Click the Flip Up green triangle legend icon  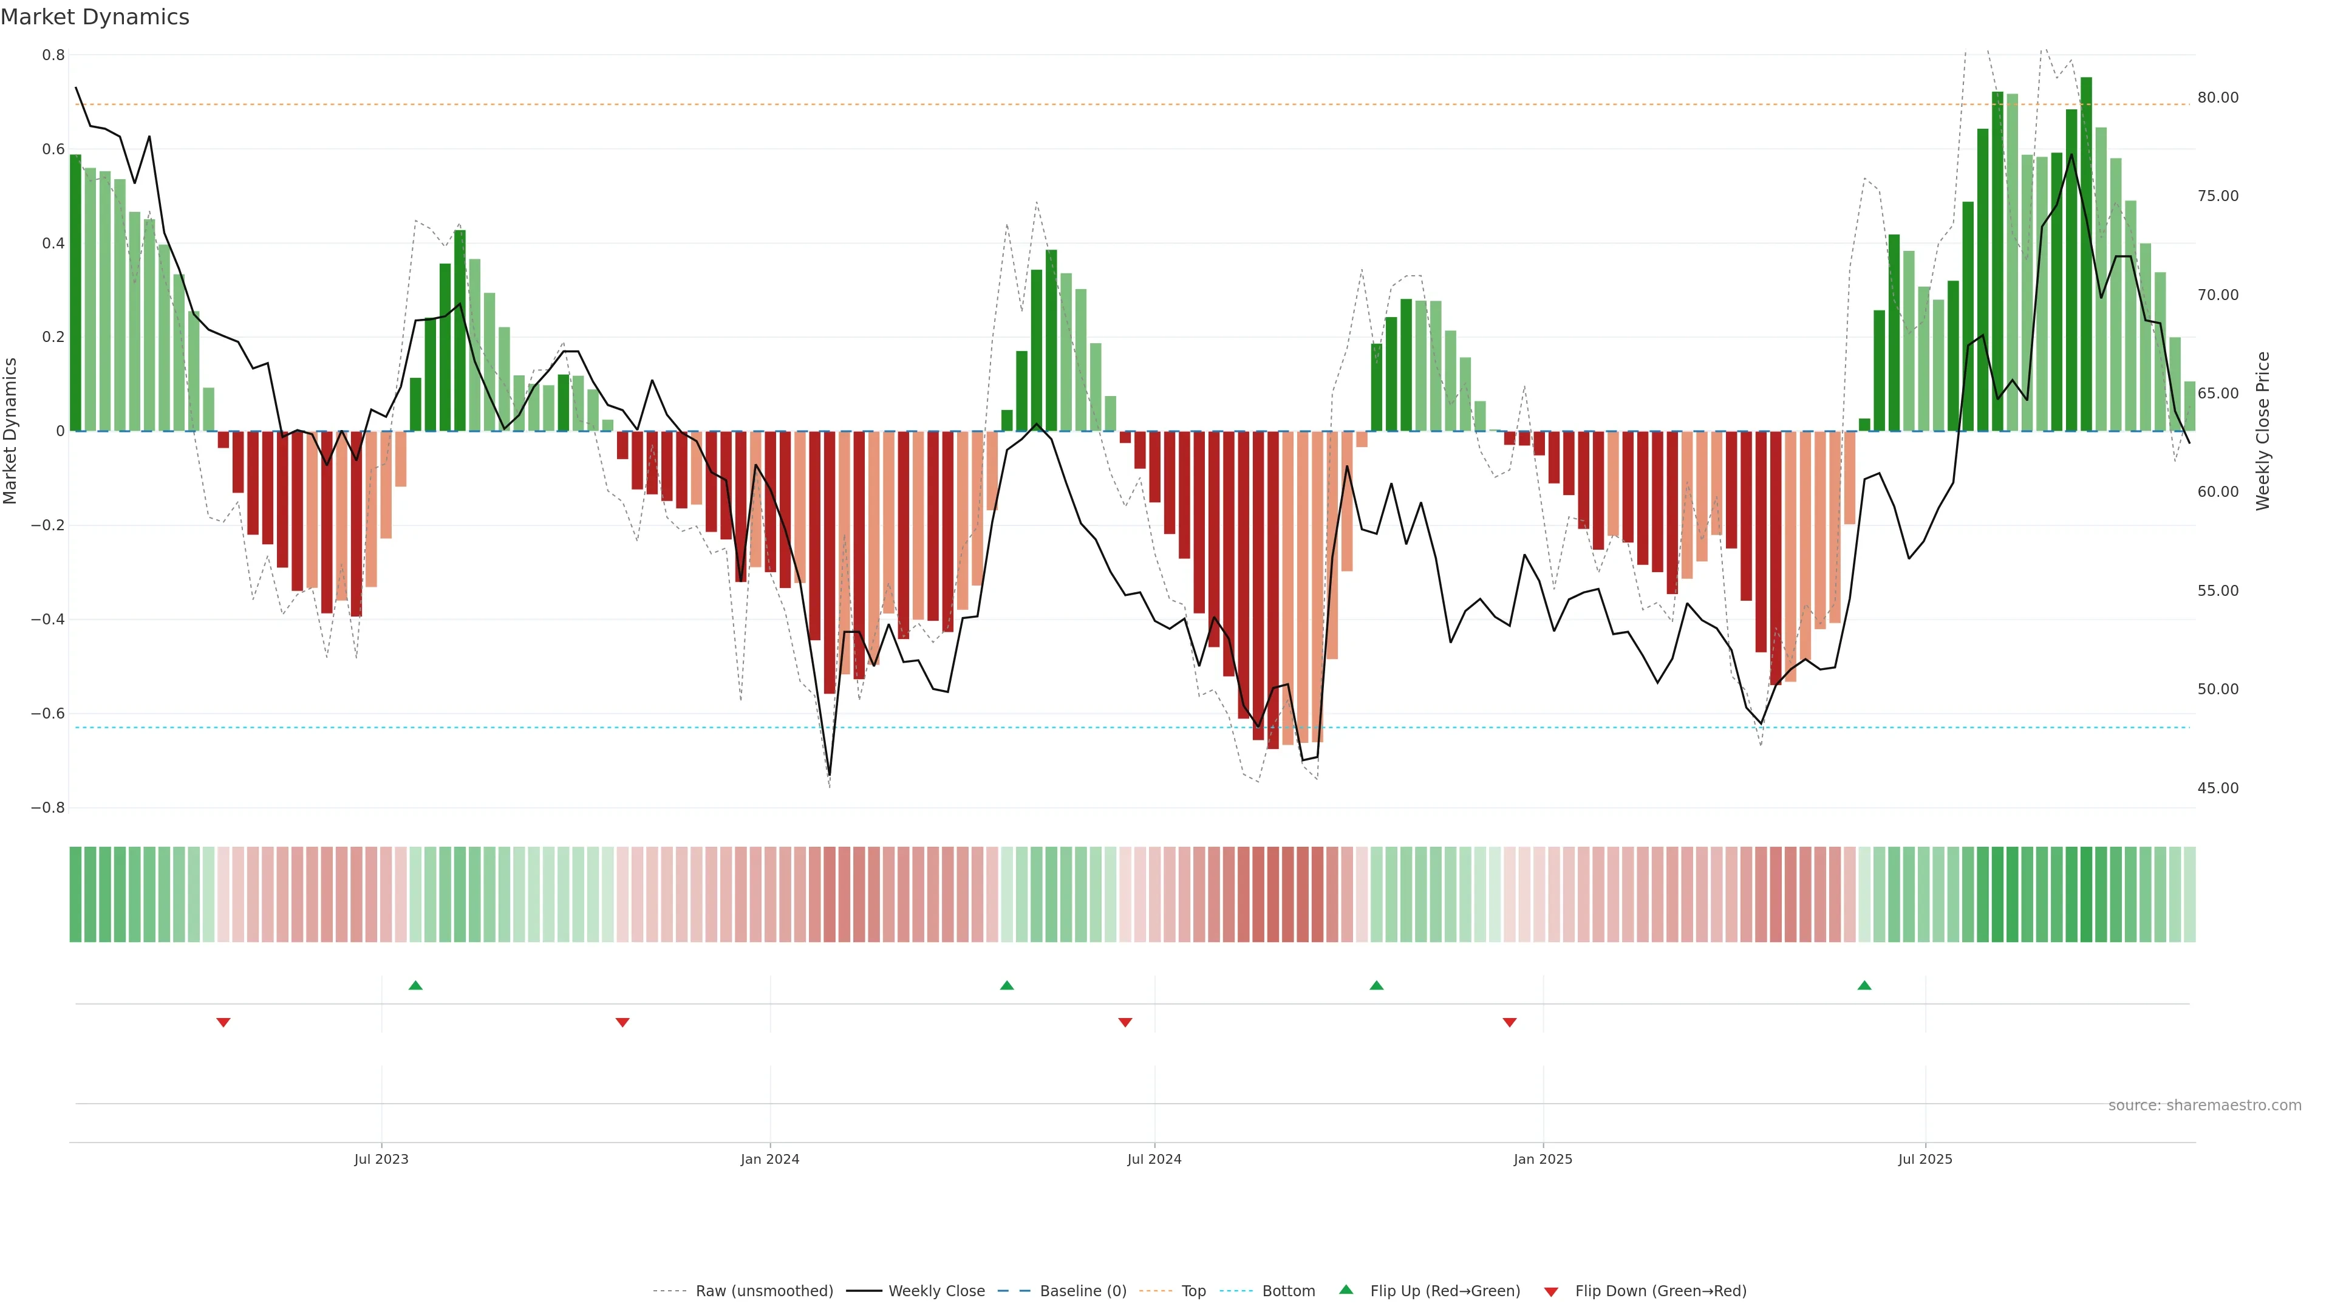tap(1346, 1290)
